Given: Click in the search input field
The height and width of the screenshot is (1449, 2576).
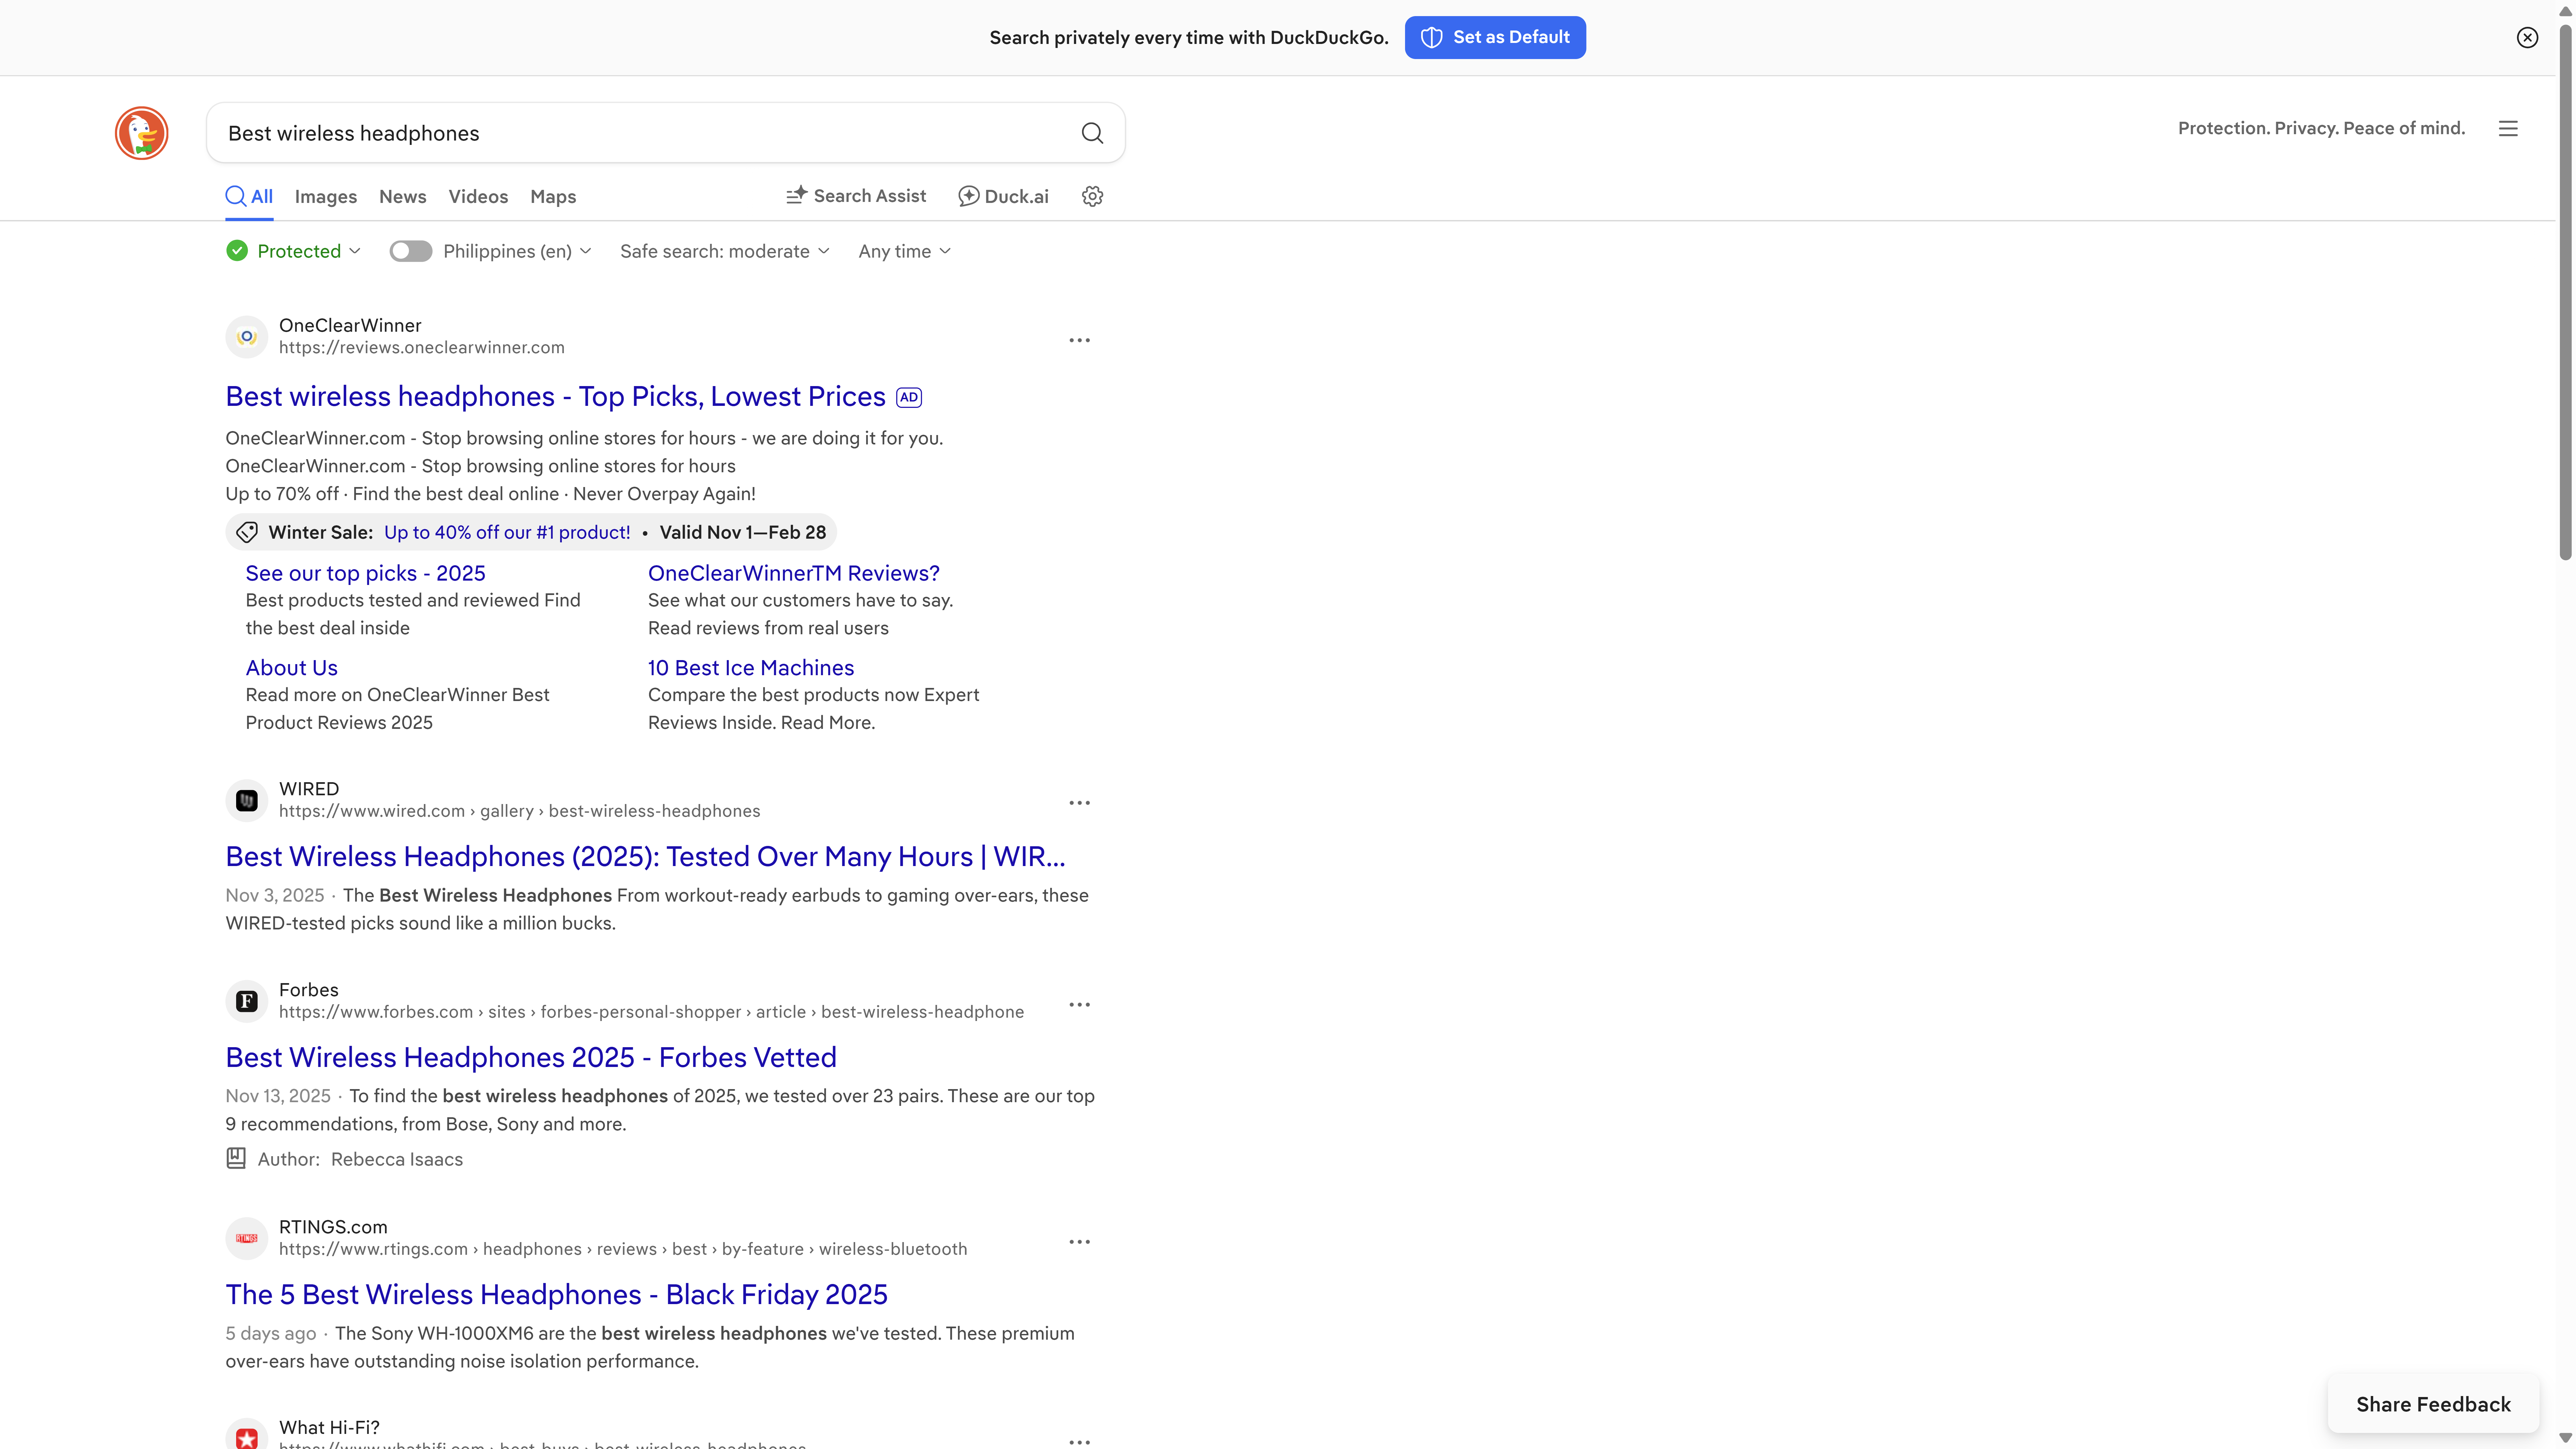Looking at the screenshot, I should (640, 133).
